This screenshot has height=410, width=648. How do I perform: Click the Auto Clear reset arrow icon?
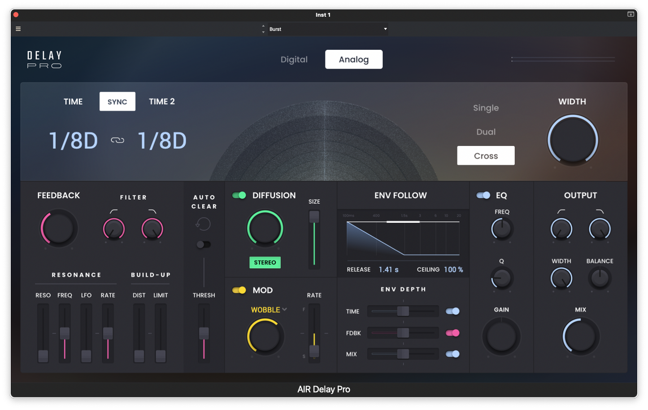203,224
